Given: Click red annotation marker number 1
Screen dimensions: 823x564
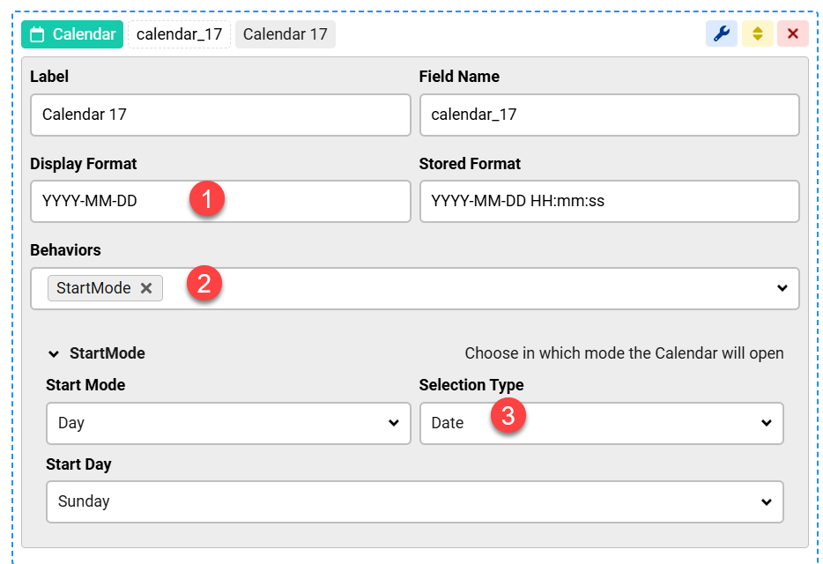Looking at the screenshot, I should click(206, 199).
